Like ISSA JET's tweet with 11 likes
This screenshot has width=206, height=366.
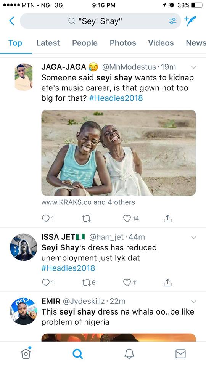[130, 283]
